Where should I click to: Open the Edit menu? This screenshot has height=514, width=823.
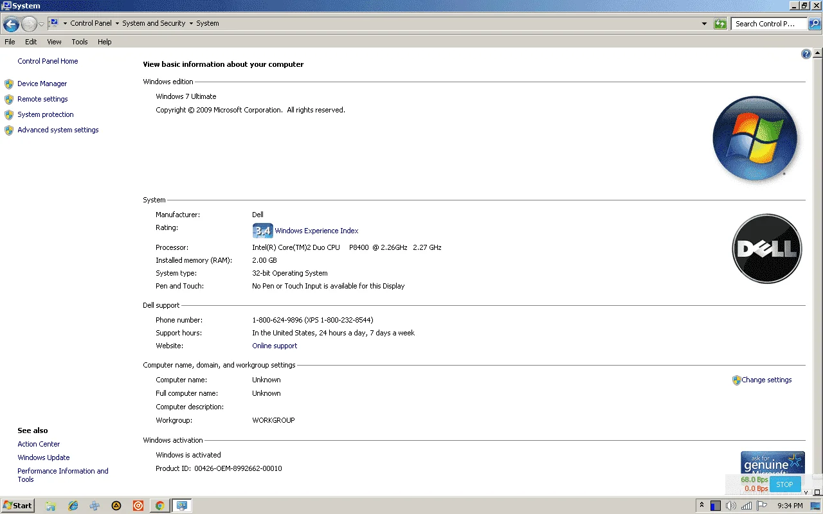pos(31,42)
